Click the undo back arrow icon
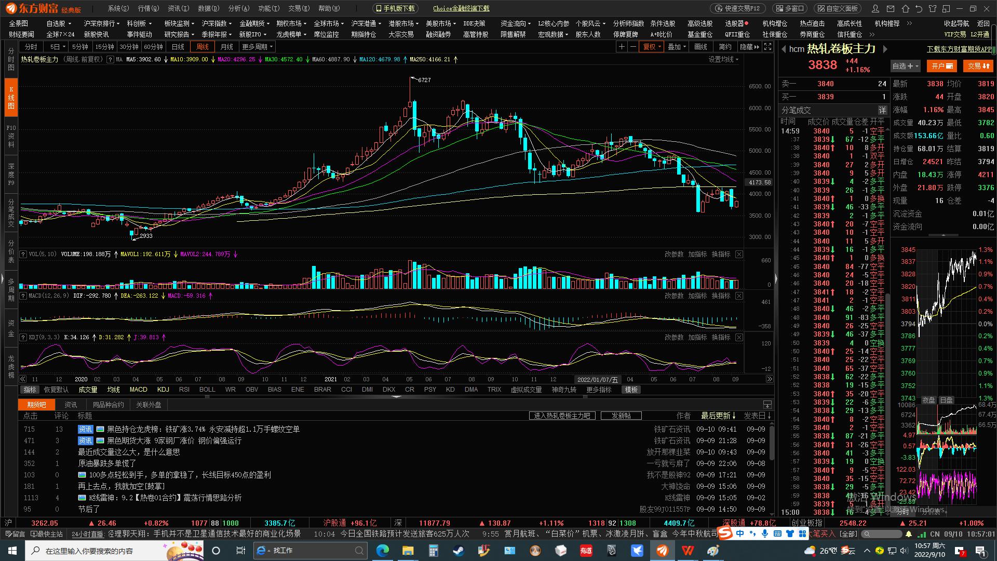 tap(919, 8)
